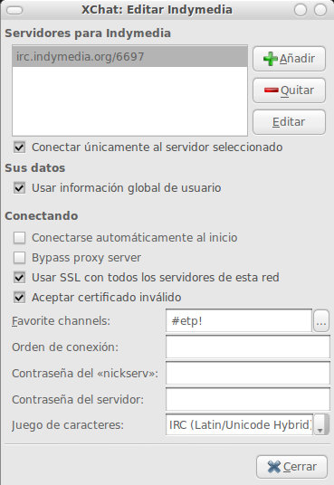Click the red minus Quitar button
This screenshot has height=485, width=334.
pyautogui.click(x=289, y=90)
